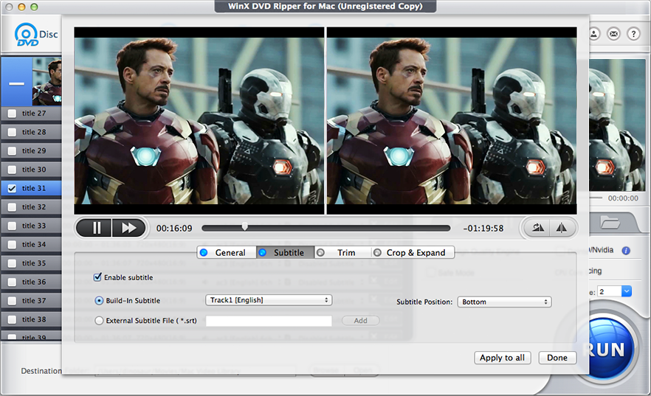Click the user account icon
The width and height of the screenshot is (651, 396).
tap(594, 34)
